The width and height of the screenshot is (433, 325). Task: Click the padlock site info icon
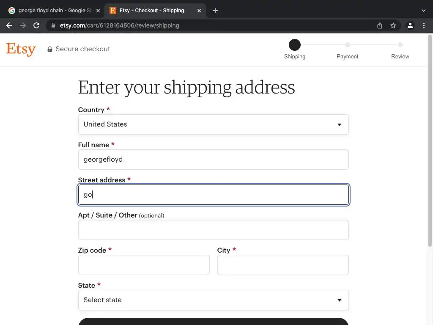pyautogui.click(x=53, y=25)
